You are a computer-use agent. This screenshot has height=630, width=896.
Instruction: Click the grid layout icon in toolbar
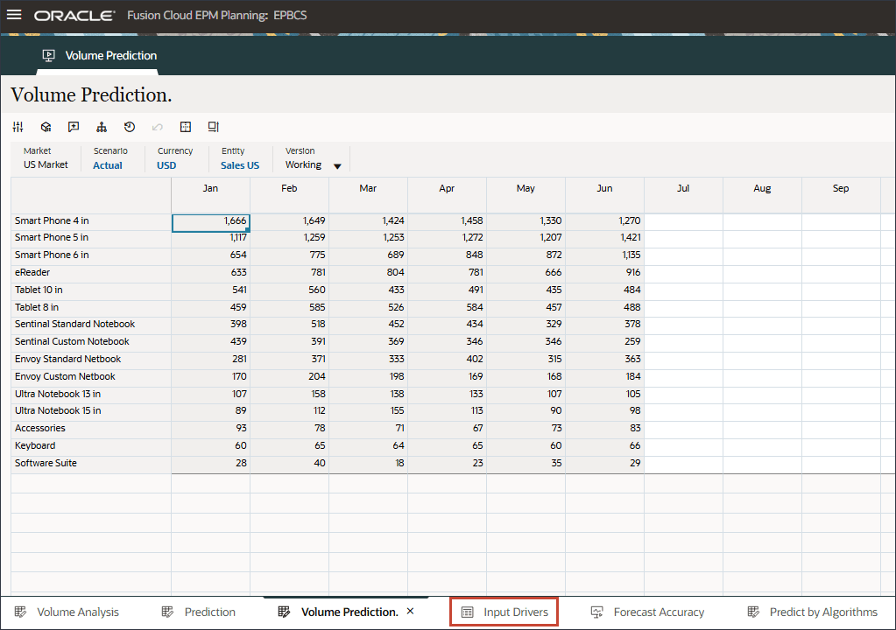coord(186,127)
